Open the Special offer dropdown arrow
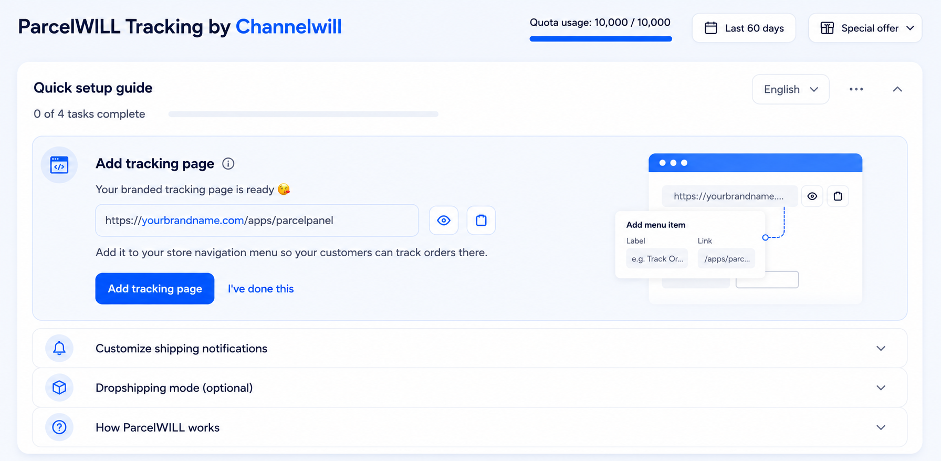The height and width of the screenshot is (461, 941). (x=911, y=28)
